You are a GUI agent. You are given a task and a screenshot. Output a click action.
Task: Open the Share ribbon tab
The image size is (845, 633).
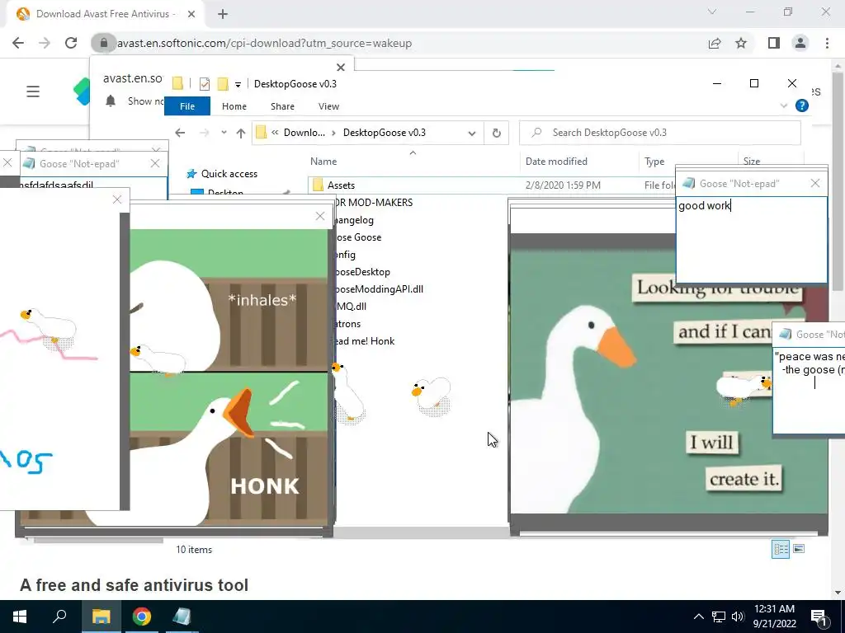[x=282, y=106]
